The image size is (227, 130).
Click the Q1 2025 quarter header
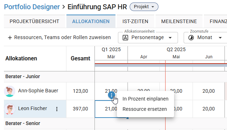(x=111, y=49)
